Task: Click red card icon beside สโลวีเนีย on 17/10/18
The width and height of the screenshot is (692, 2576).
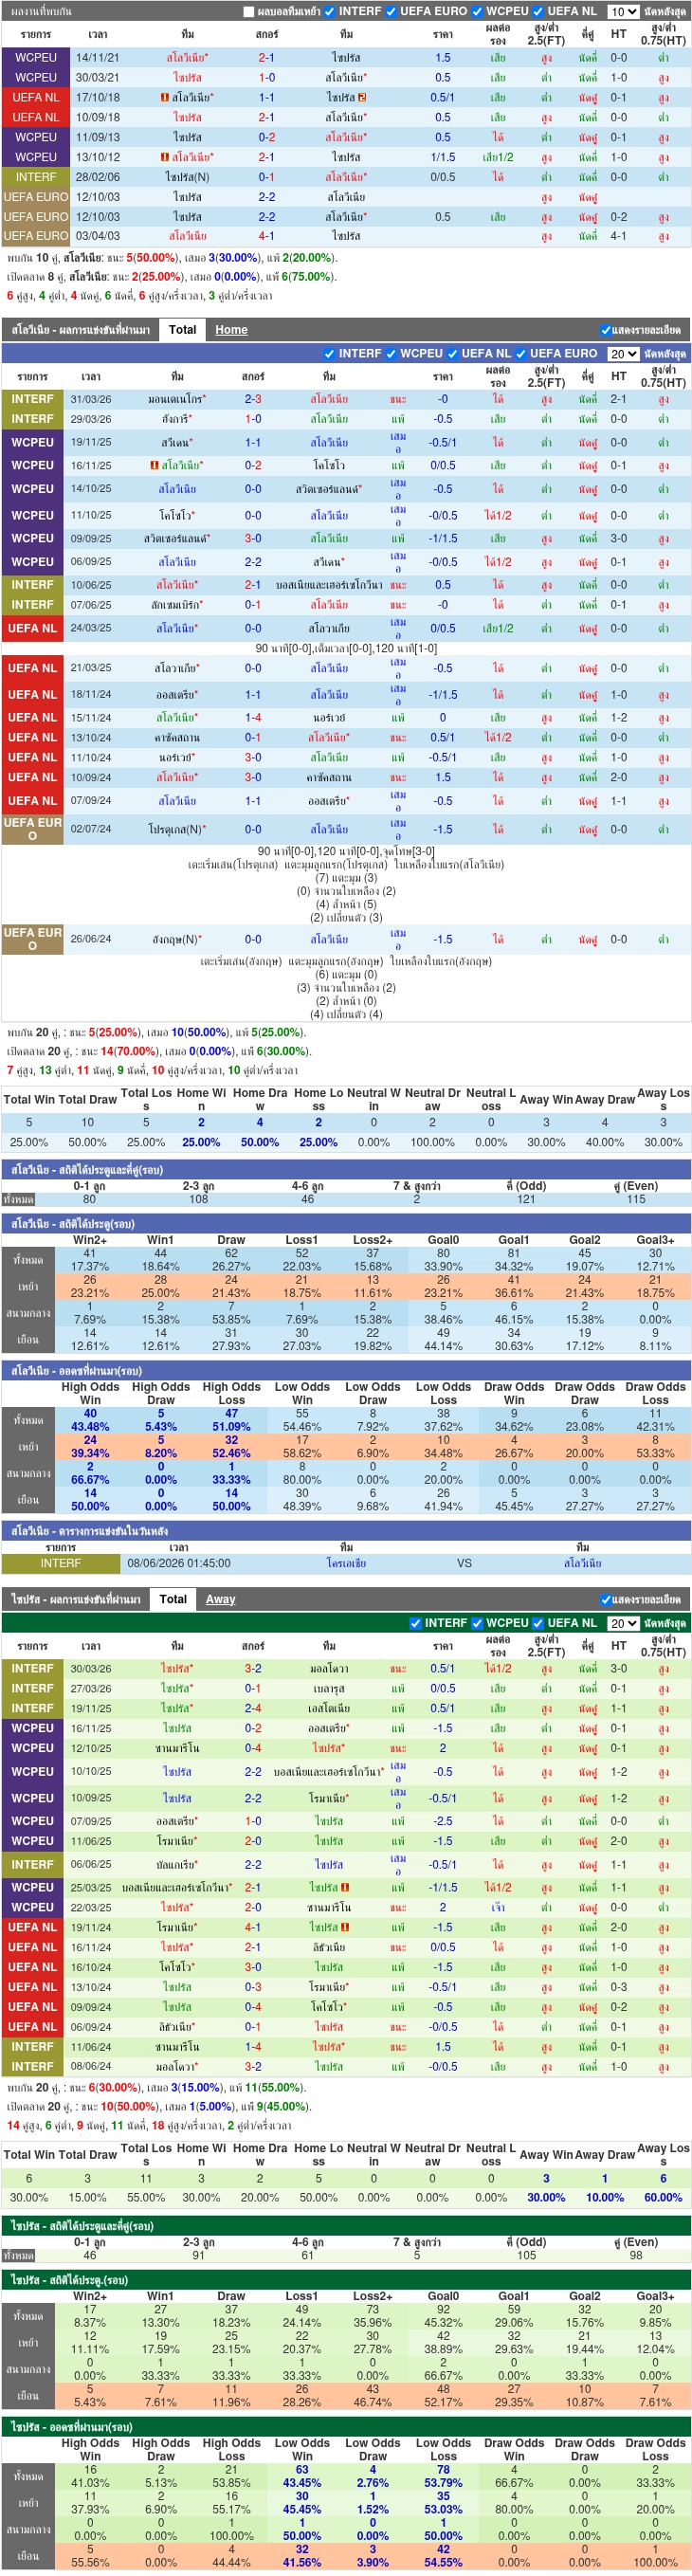Action: pyautogui.click(x=165, y=98)
